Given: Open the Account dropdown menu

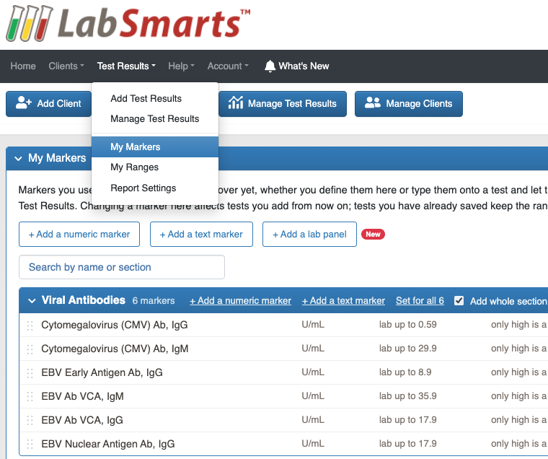Looking at the screenshot, I should pos(228,66).
